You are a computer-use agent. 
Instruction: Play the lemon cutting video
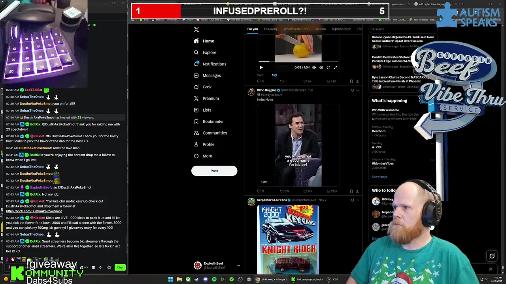[261, 67]
